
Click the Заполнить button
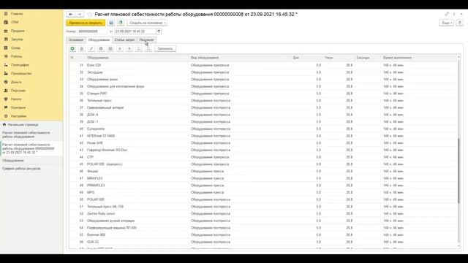(x=165, y=49)
